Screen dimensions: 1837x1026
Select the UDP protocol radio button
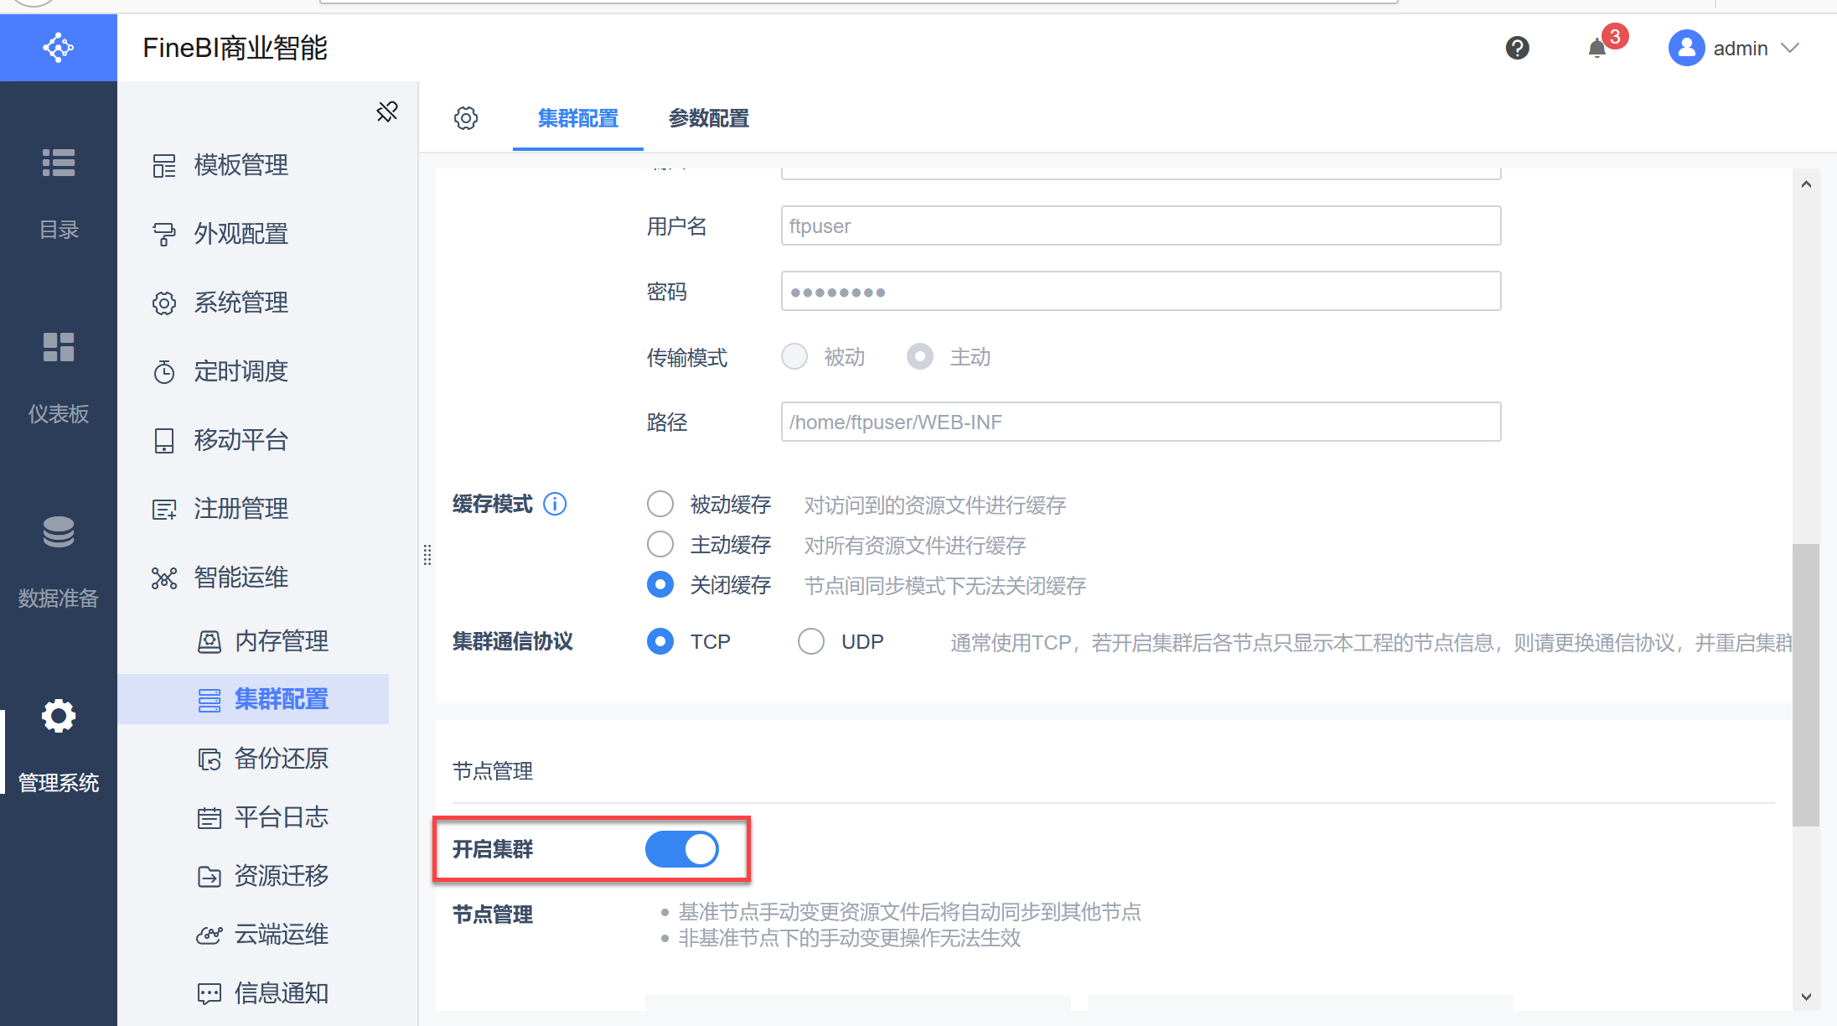point(810,641)
